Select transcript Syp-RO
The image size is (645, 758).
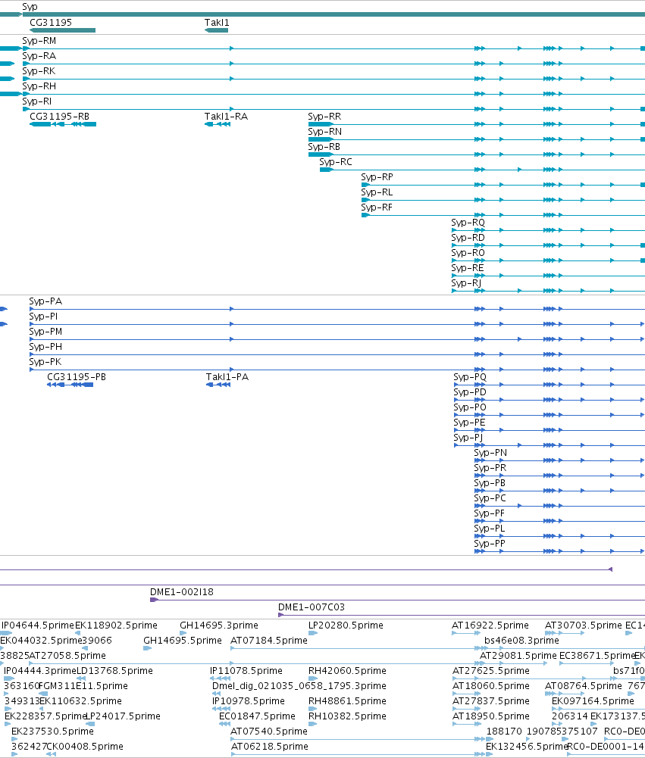tap(468, 253)
